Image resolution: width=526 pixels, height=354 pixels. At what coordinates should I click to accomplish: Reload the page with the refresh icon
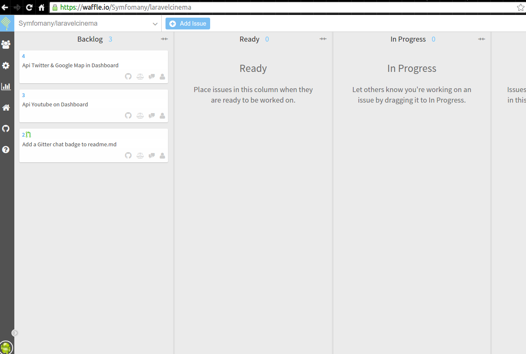(x=29, y=7)
